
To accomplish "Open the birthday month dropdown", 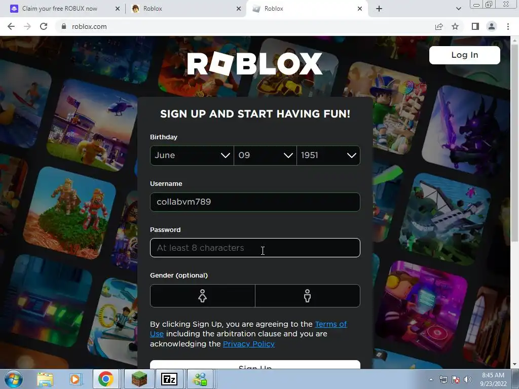I will [192, 155].
